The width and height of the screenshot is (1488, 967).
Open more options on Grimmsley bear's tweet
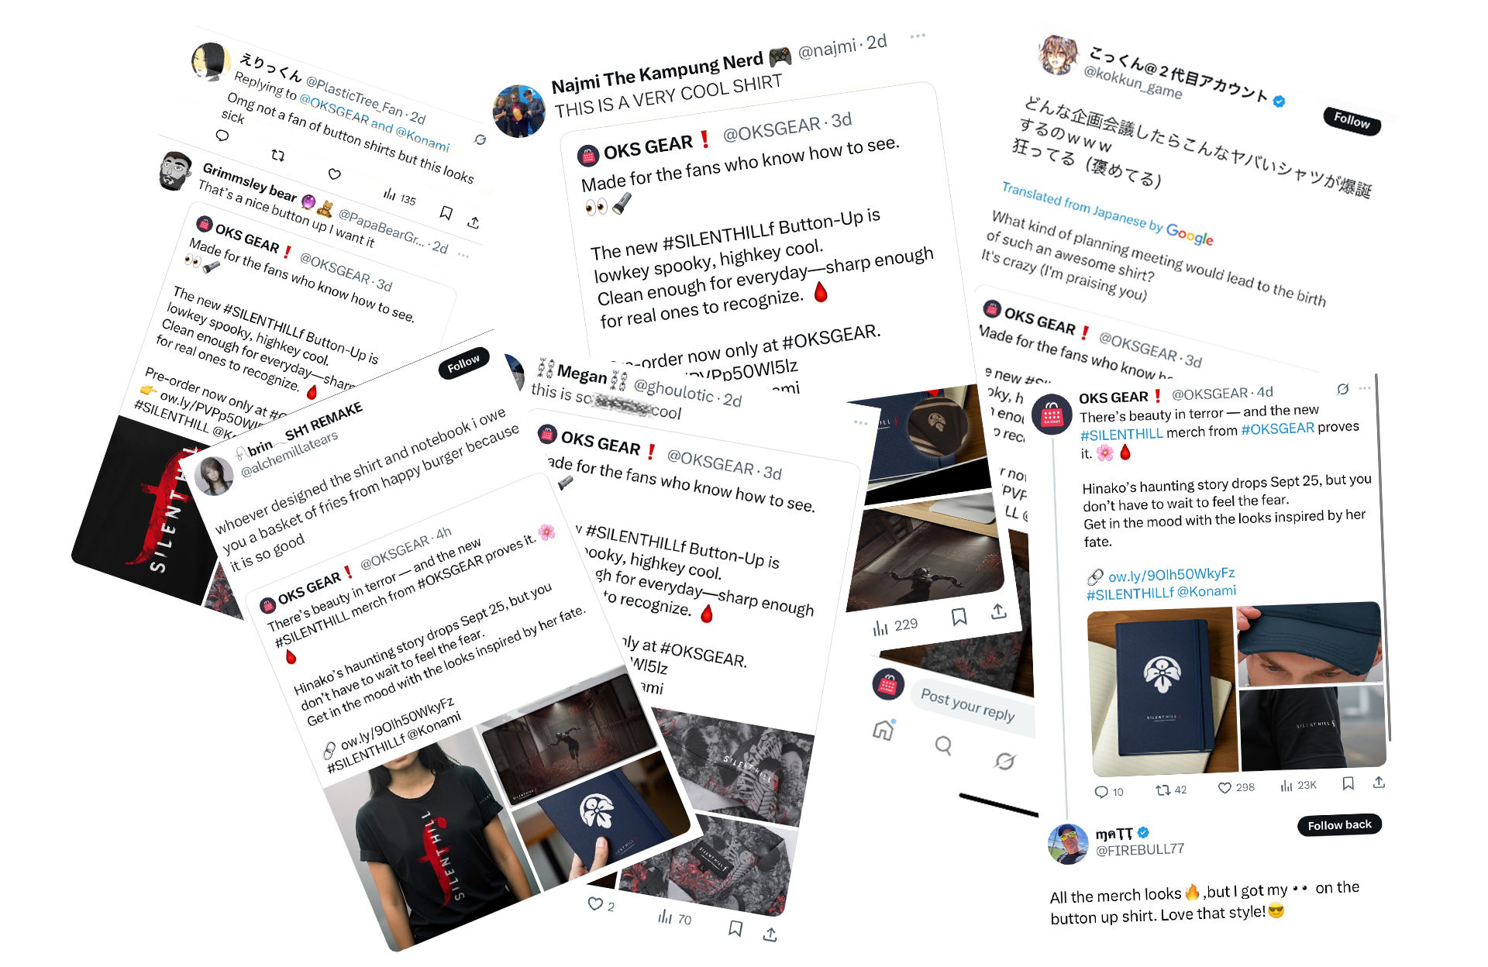click(463, 255)
